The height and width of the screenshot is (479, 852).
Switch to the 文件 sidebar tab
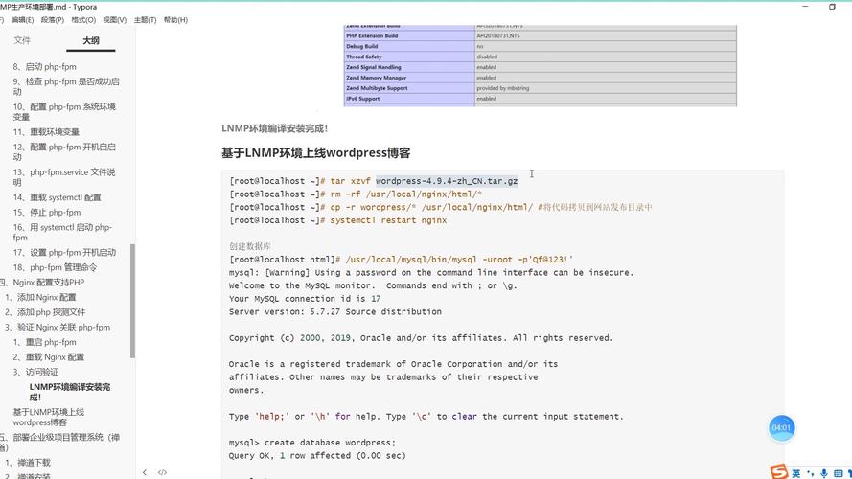tap(22, 40)
